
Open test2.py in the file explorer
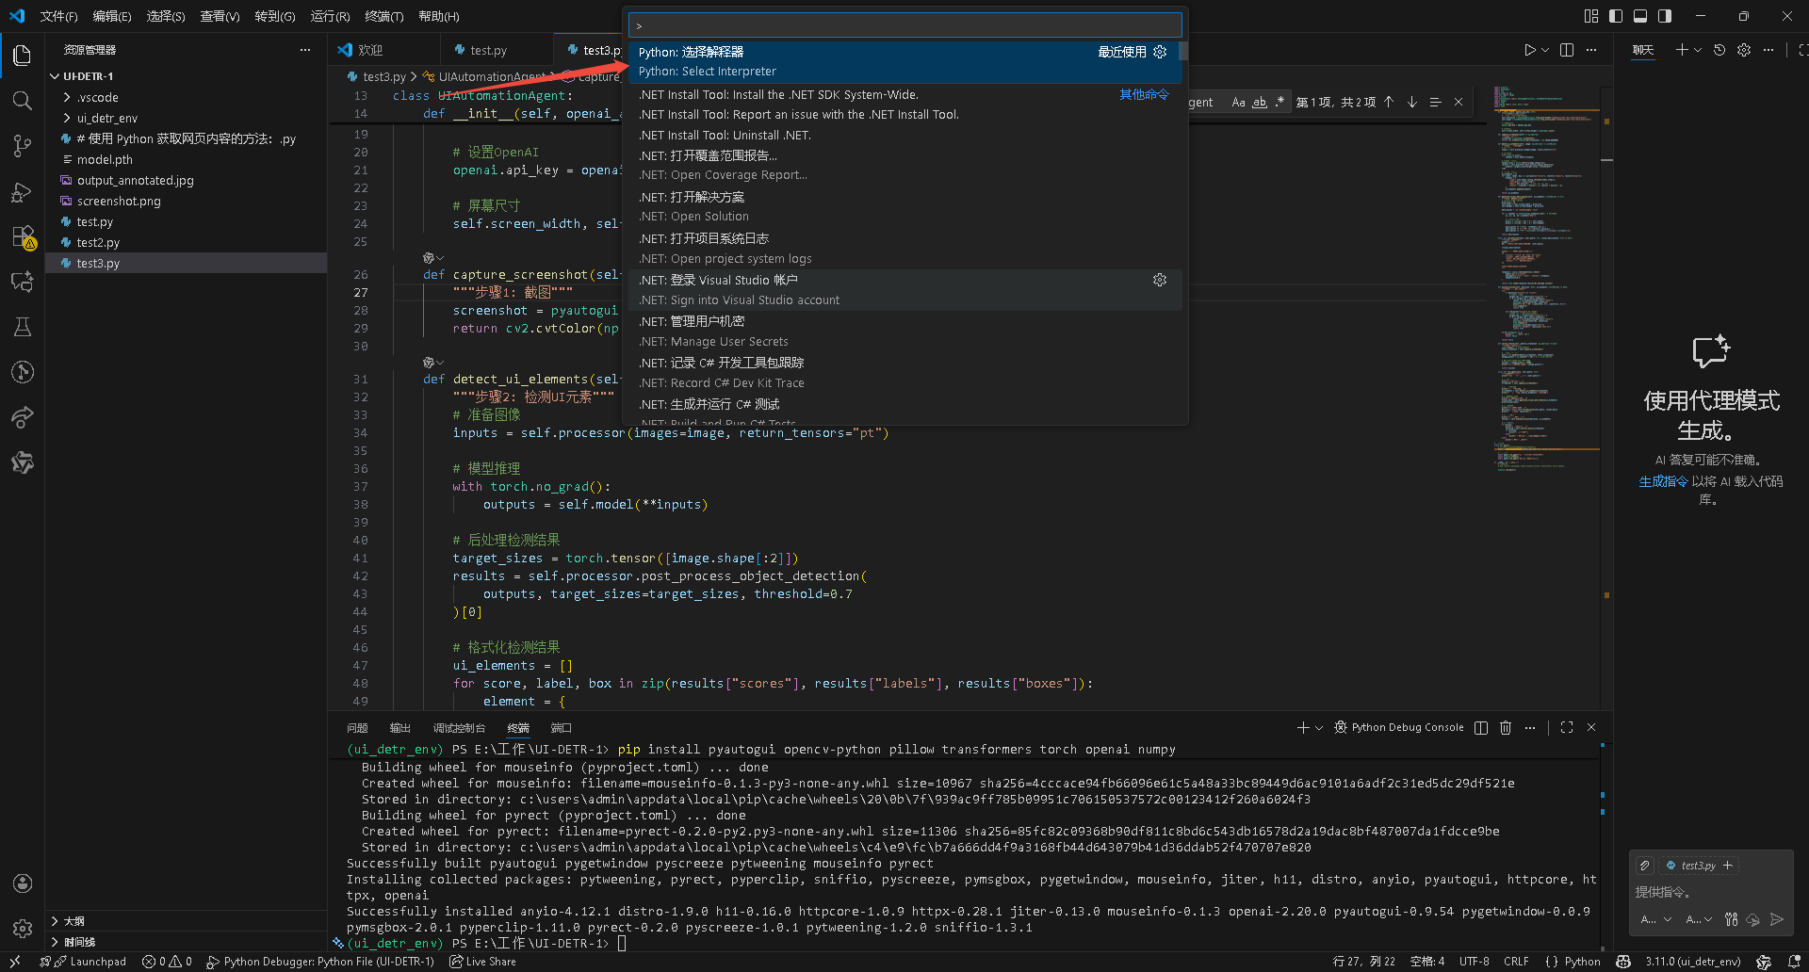[186, 242]
